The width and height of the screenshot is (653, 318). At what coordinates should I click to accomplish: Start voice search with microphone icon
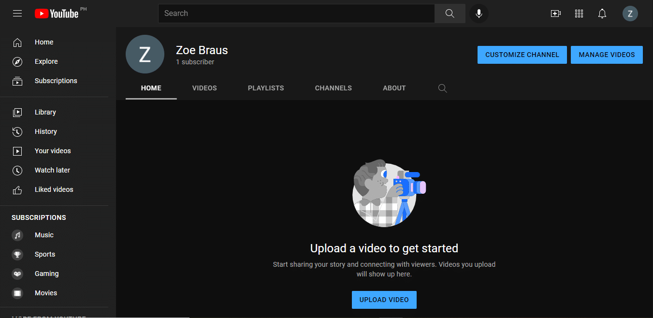point(479,14)
